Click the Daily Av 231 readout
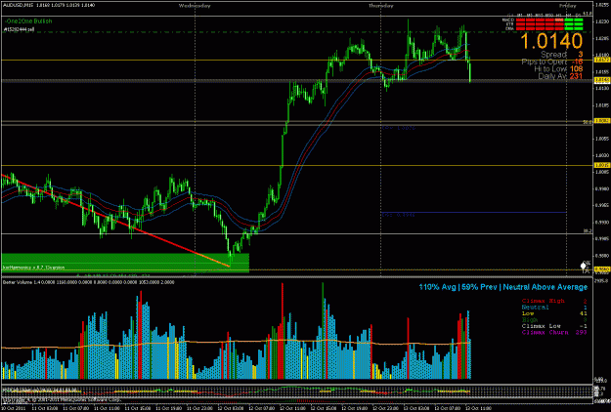Image resolution: width=611 pixels, height=412 pixels. (x=561, y=76)
